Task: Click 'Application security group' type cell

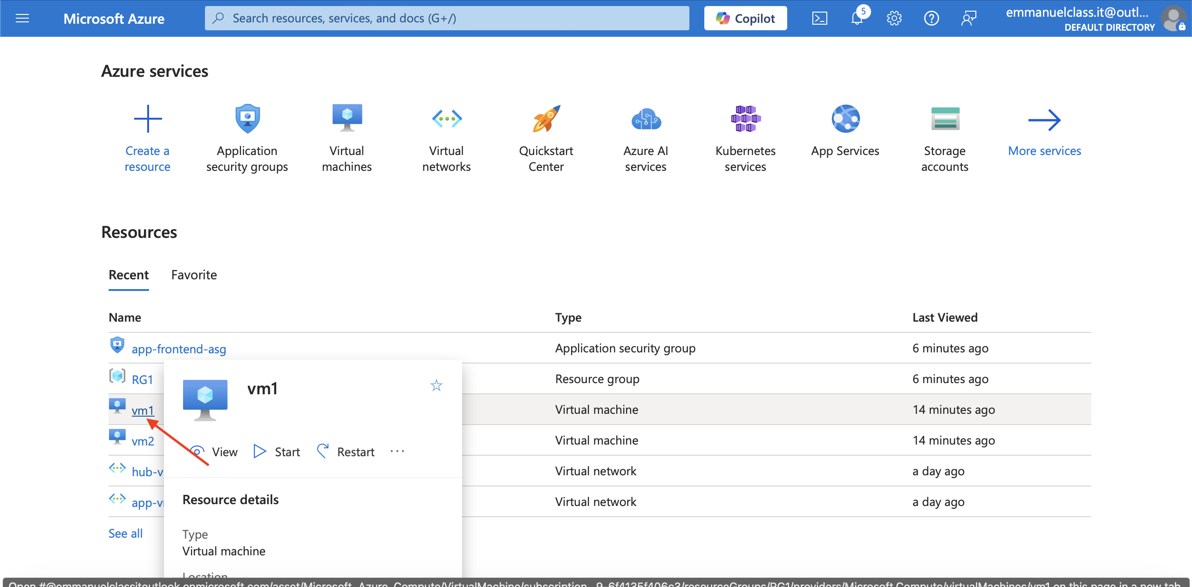Action: point(625,348)
